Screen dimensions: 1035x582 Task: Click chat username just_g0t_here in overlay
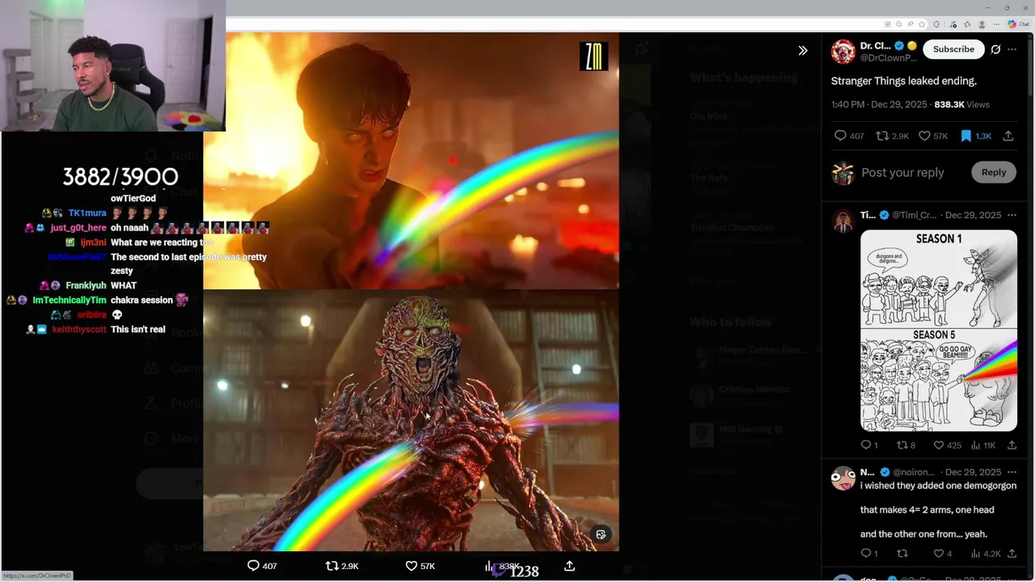pos(78,228)
